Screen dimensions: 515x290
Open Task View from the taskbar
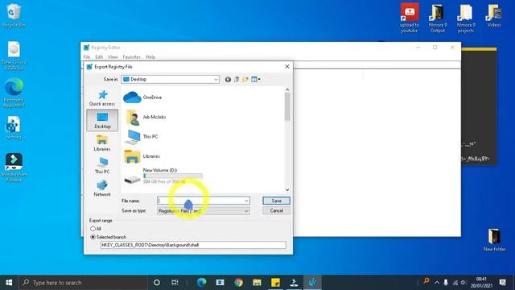tap(175, 283)
